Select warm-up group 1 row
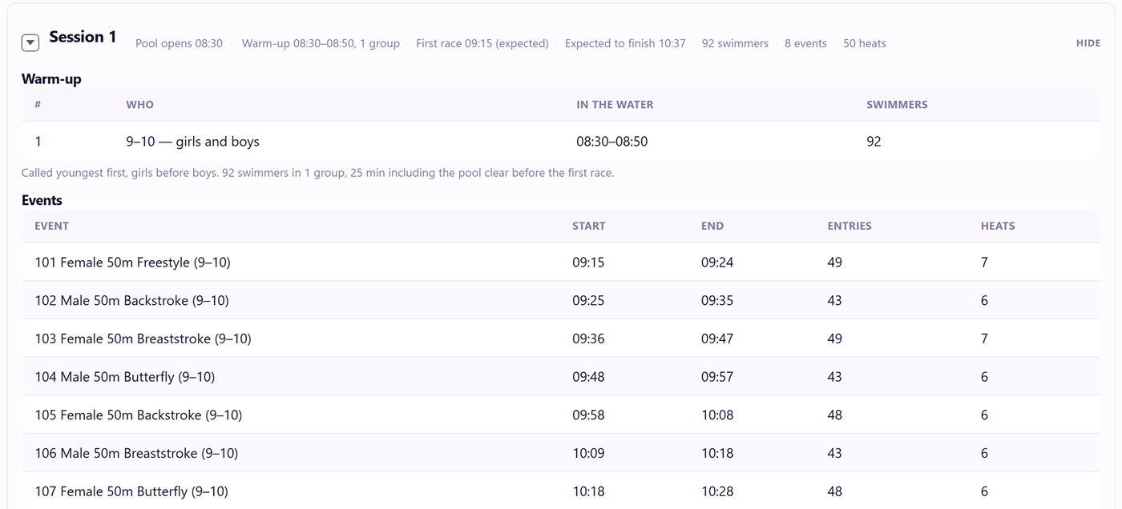 [x=561, y=142]
